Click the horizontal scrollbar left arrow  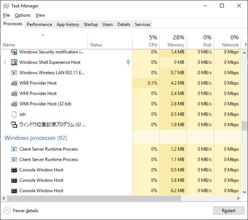click(x=4, y=198)
